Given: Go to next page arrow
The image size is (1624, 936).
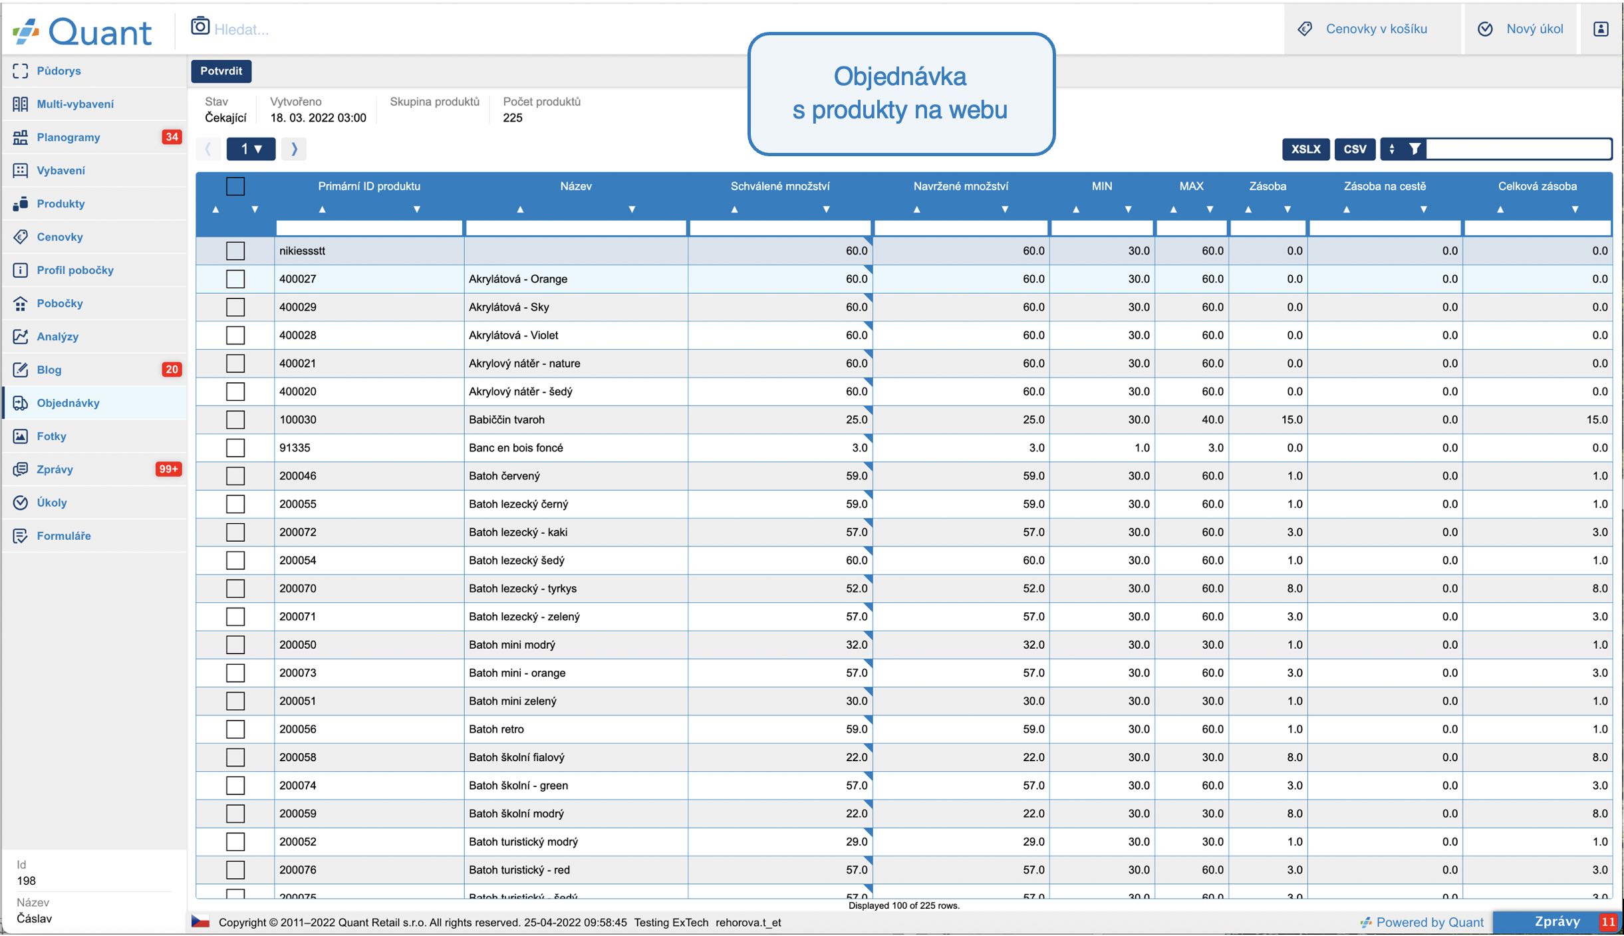Looking at the screenshot, I should pos(294,149).
